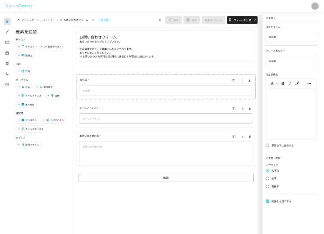Add a プルダウン element to the form
This screenshot has width=324, height=234.
pyautogui.click(x=27, y=120)
